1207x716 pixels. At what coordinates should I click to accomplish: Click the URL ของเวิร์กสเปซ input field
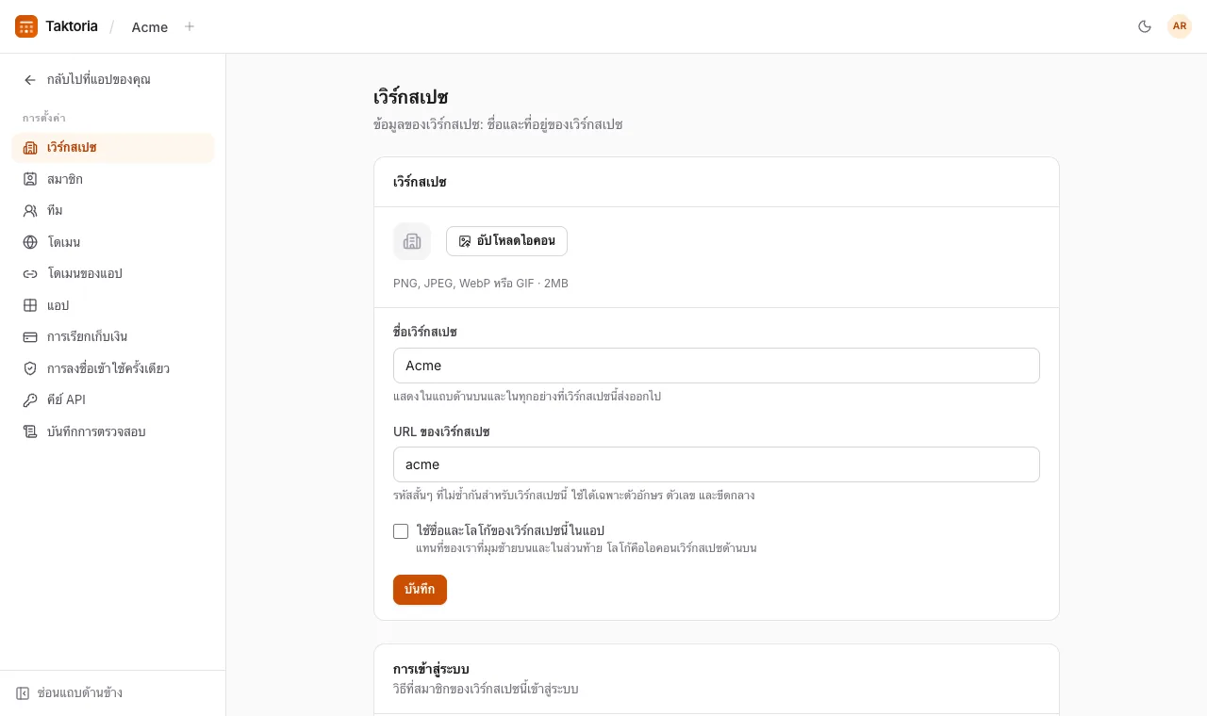(717, 464)
